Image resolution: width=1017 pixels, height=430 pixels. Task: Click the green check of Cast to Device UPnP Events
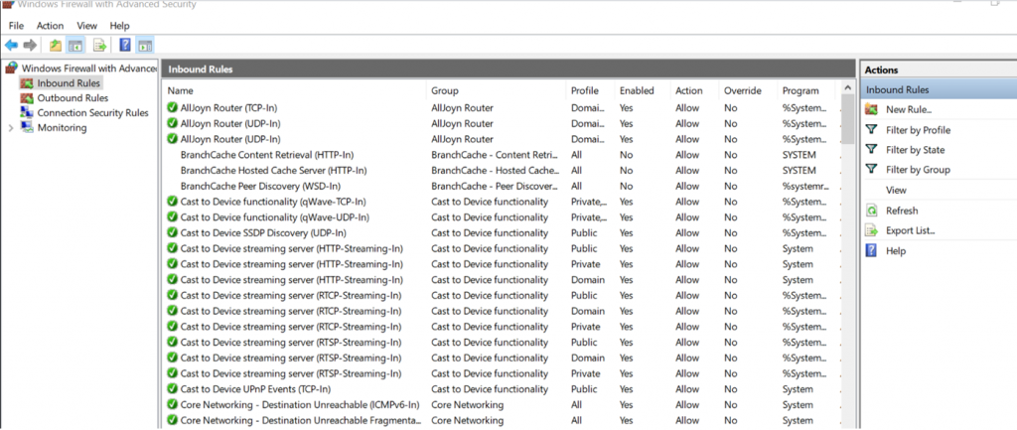[x=172, y=389]
